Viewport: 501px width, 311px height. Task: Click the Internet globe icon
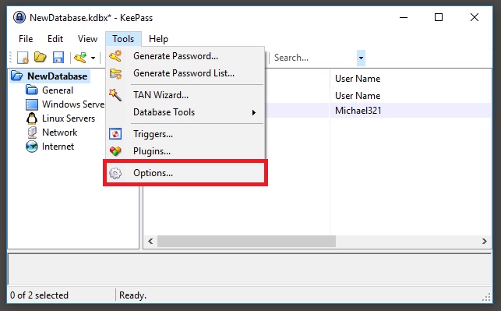(32, 147)
